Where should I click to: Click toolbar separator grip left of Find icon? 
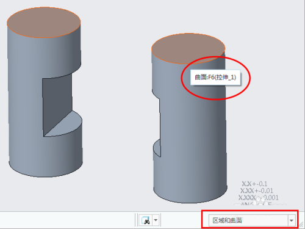tap(137, 220)
